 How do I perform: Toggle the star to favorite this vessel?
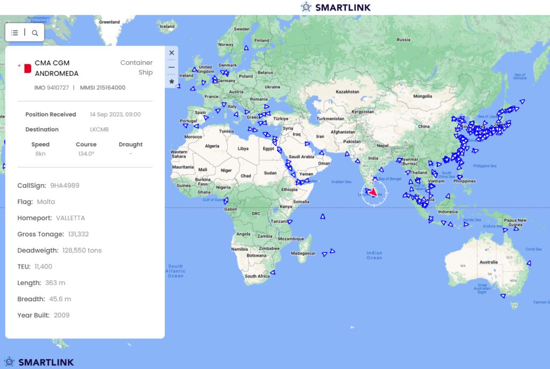point(171,81)
